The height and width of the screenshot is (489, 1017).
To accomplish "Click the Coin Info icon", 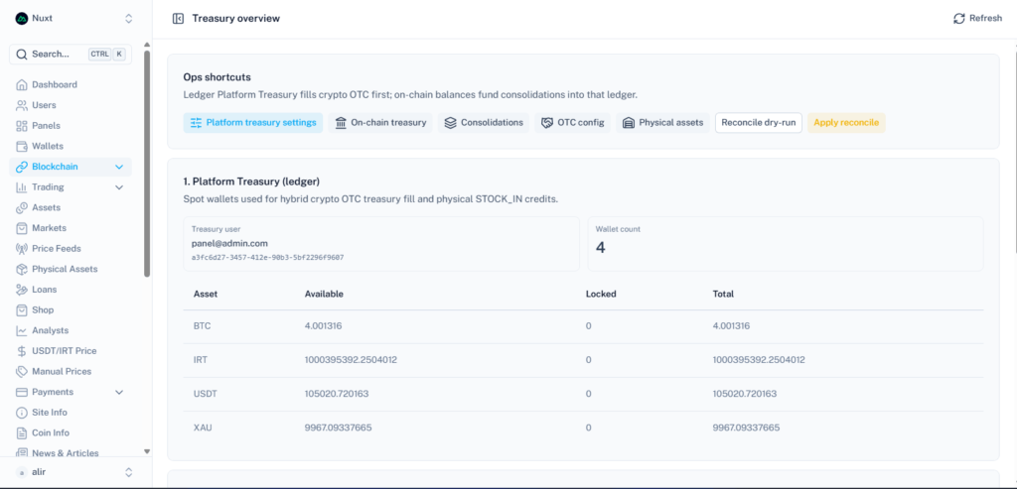I will click(x=22, y=432).
